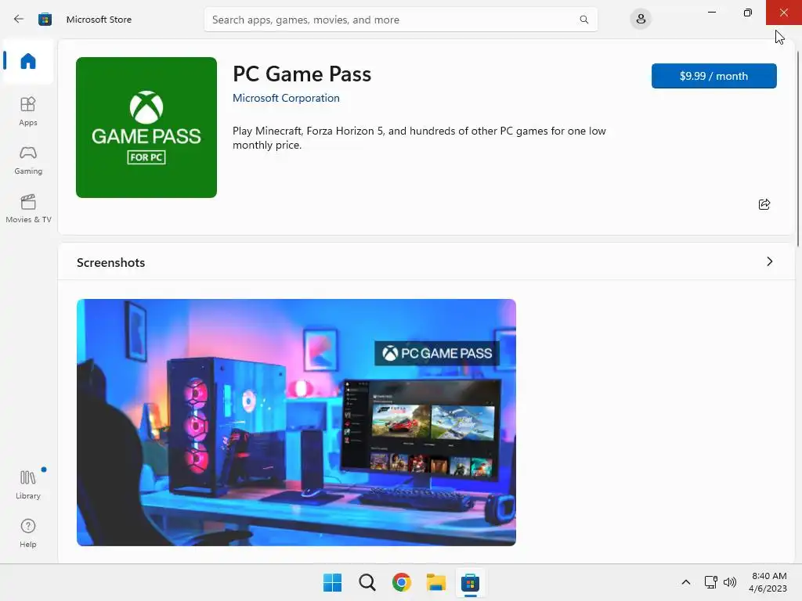This screenshot has width=802, height=601.
Task: Click the Screenshots section heading
Action: click(111, 263)
